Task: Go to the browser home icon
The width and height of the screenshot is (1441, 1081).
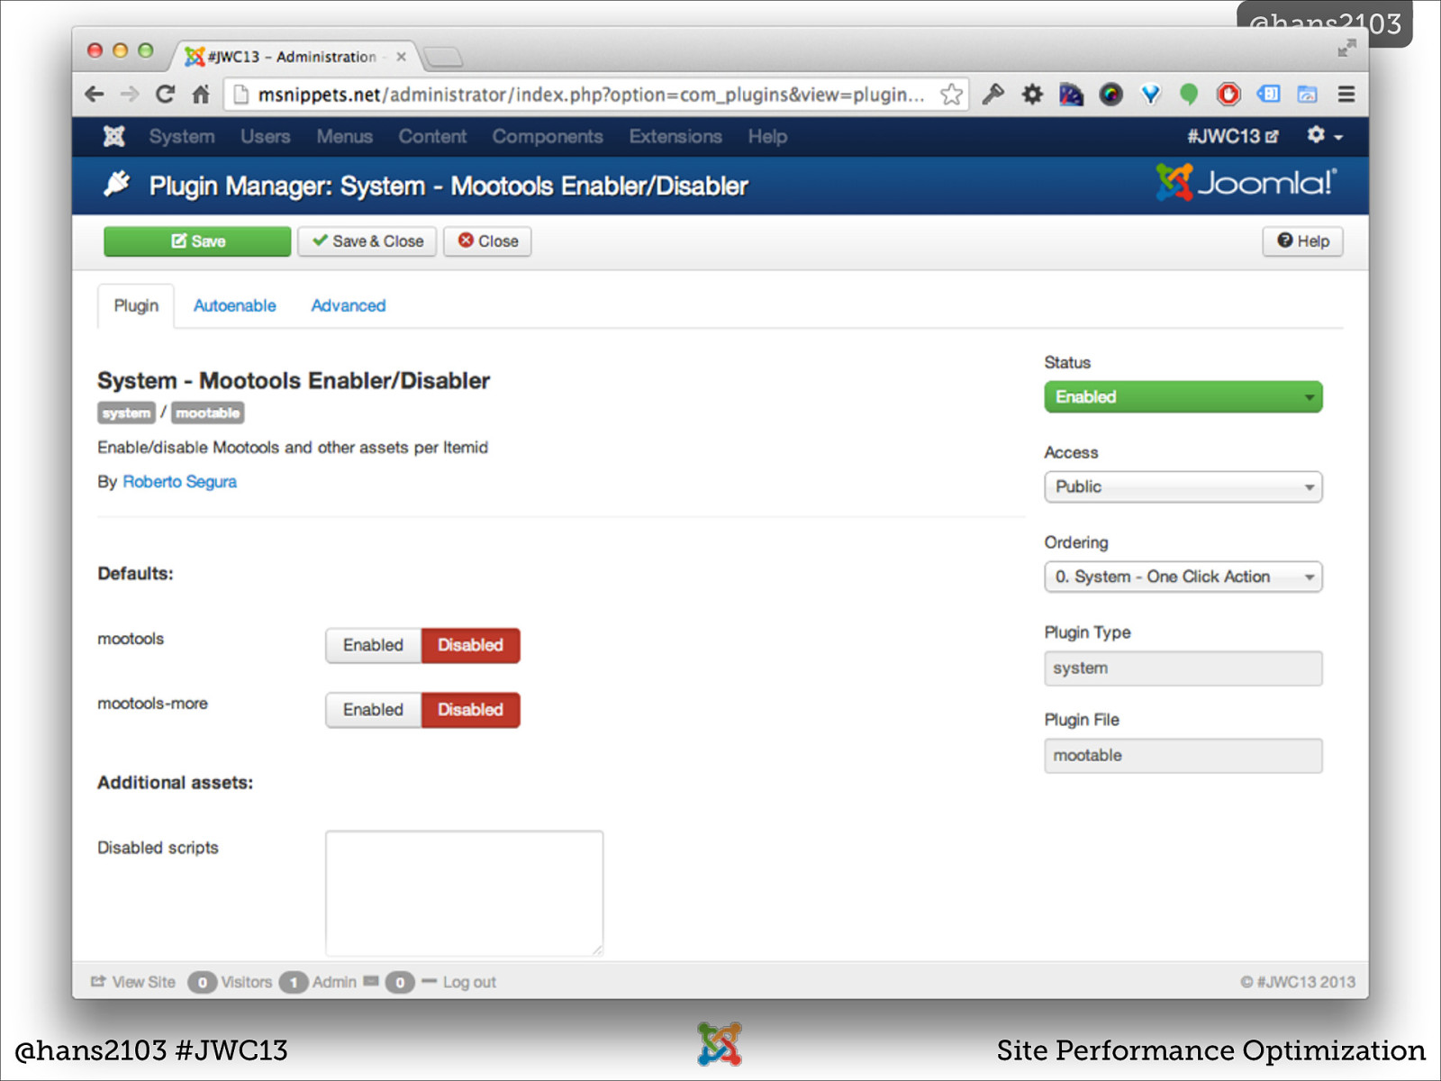Action: (x=201, y=95)
